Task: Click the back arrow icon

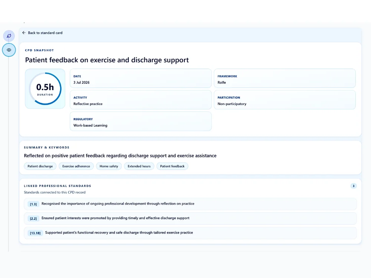Action: pyautogui.click(x=24, y=33)
